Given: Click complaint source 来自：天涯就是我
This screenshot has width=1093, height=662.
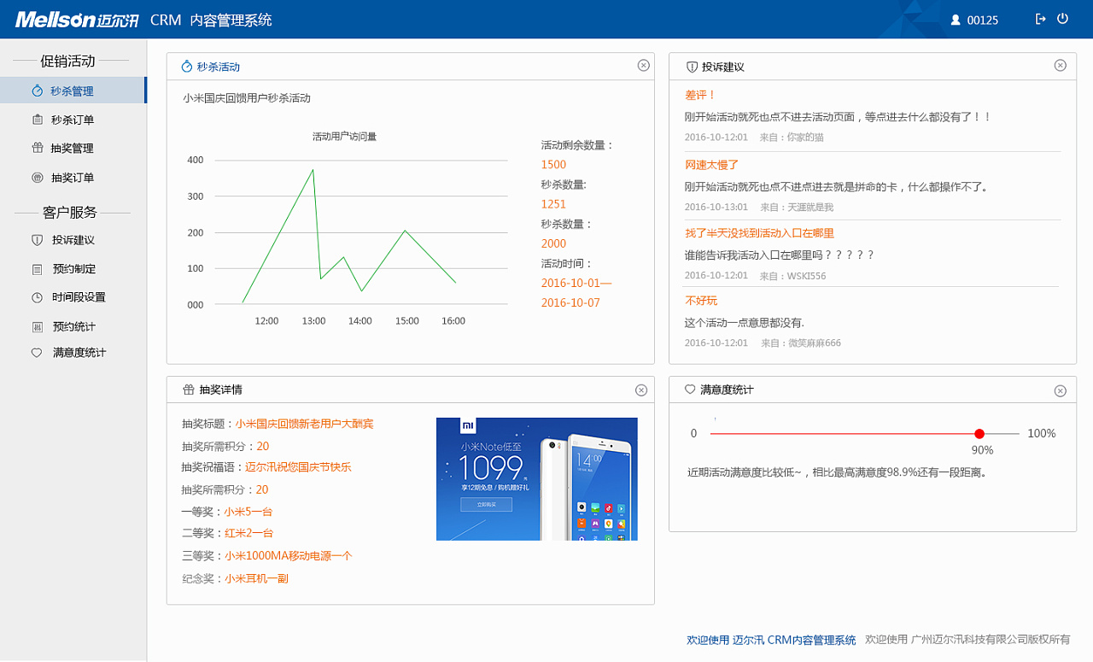Looking at the screenshot, I should pyautogui.click(x=797, y=208).
